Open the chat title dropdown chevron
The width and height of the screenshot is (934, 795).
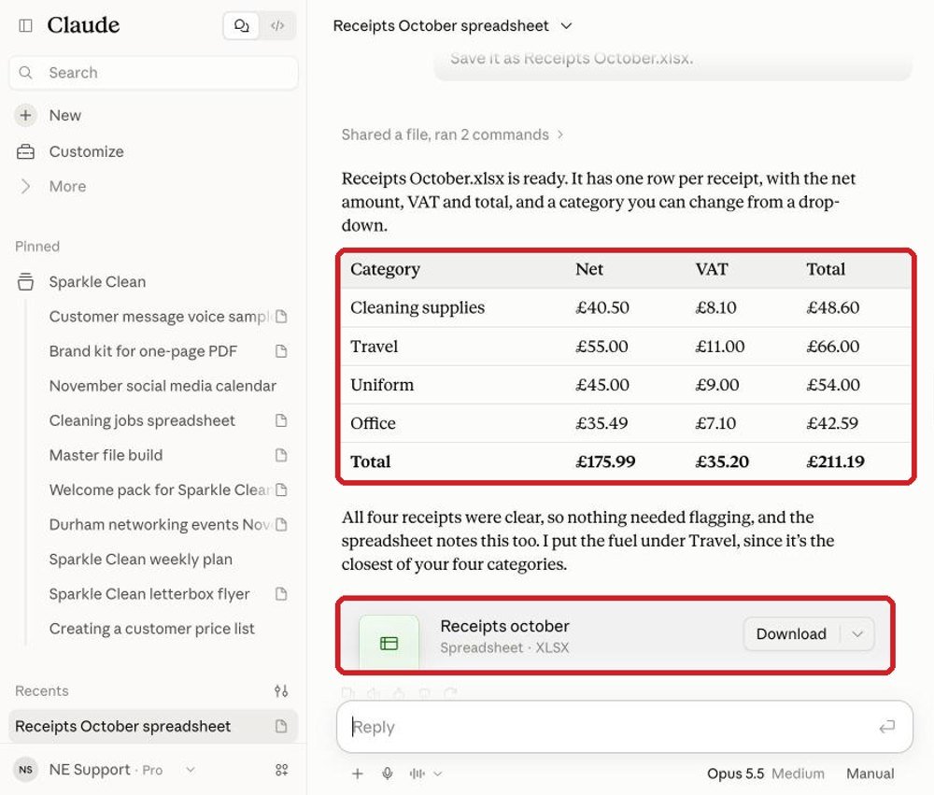[567, 25]
